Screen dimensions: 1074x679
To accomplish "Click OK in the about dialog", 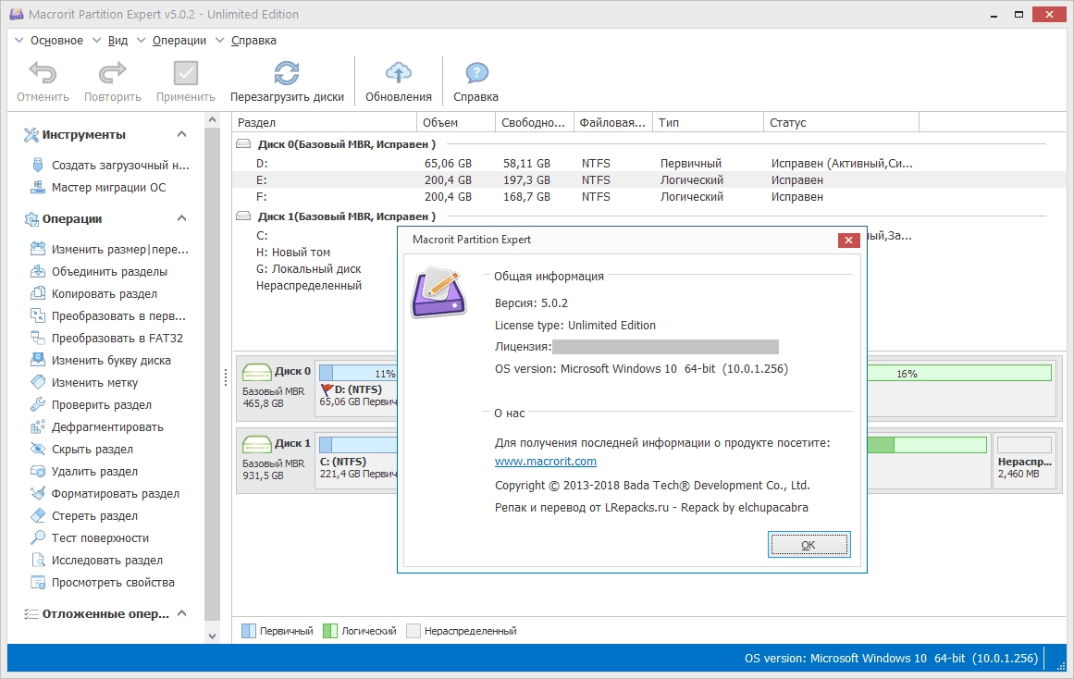I will [809, 545].
